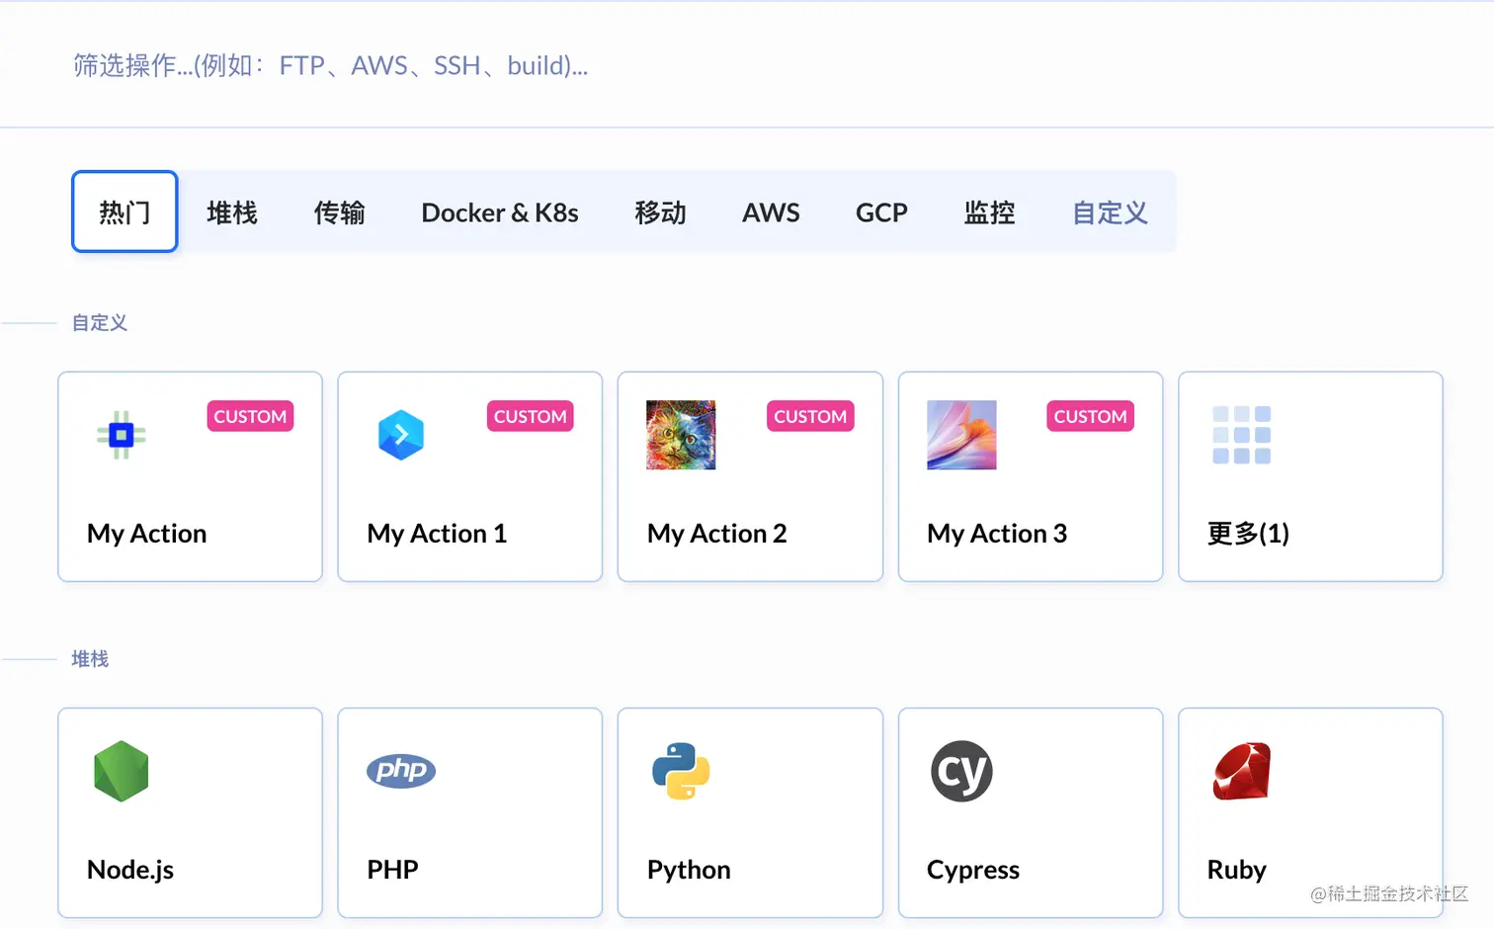Add the Node.js action by its label
1494x929 pixels.
[130, 870]
